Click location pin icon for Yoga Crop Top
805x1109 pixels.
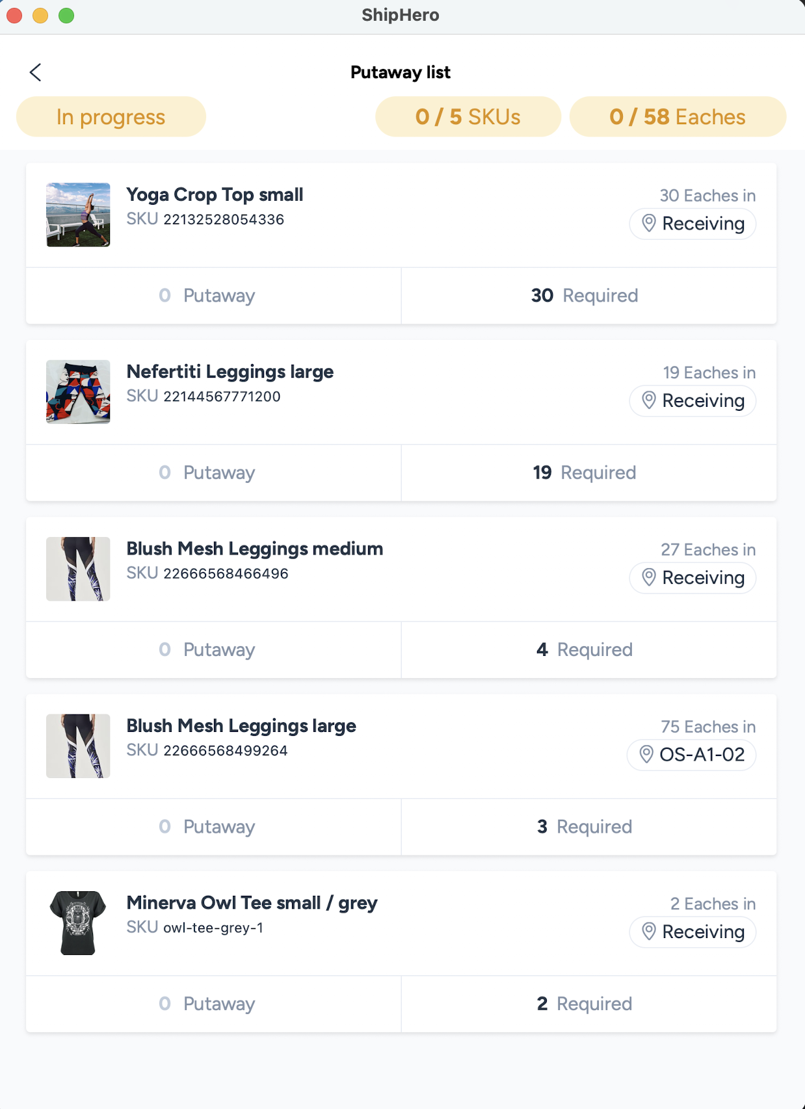pyautogui.click(x=648, y=224)
